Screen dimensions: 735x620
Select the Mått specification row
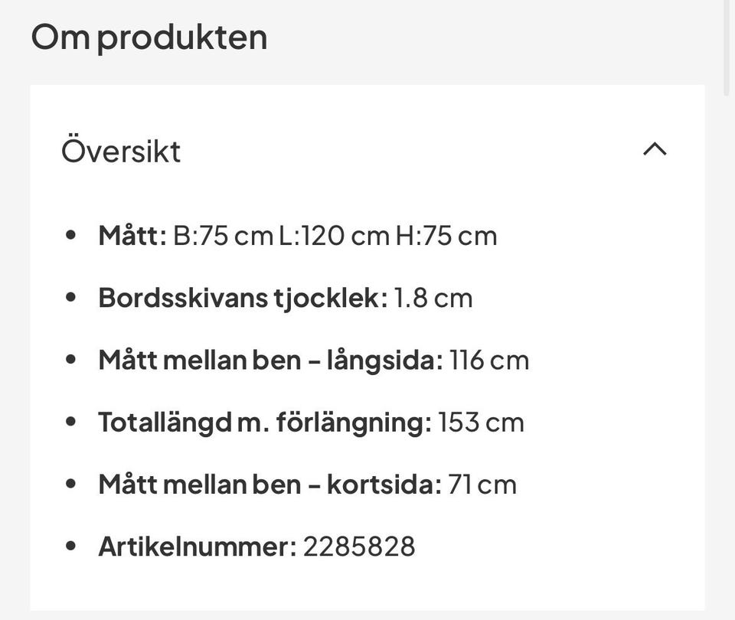tap(297, 235)
